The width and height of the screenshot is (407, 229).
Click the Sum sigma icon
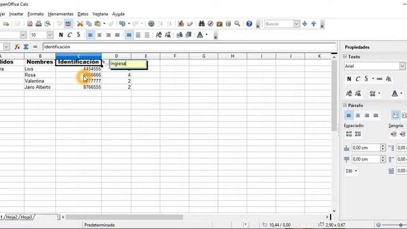(x=26, y=46)
